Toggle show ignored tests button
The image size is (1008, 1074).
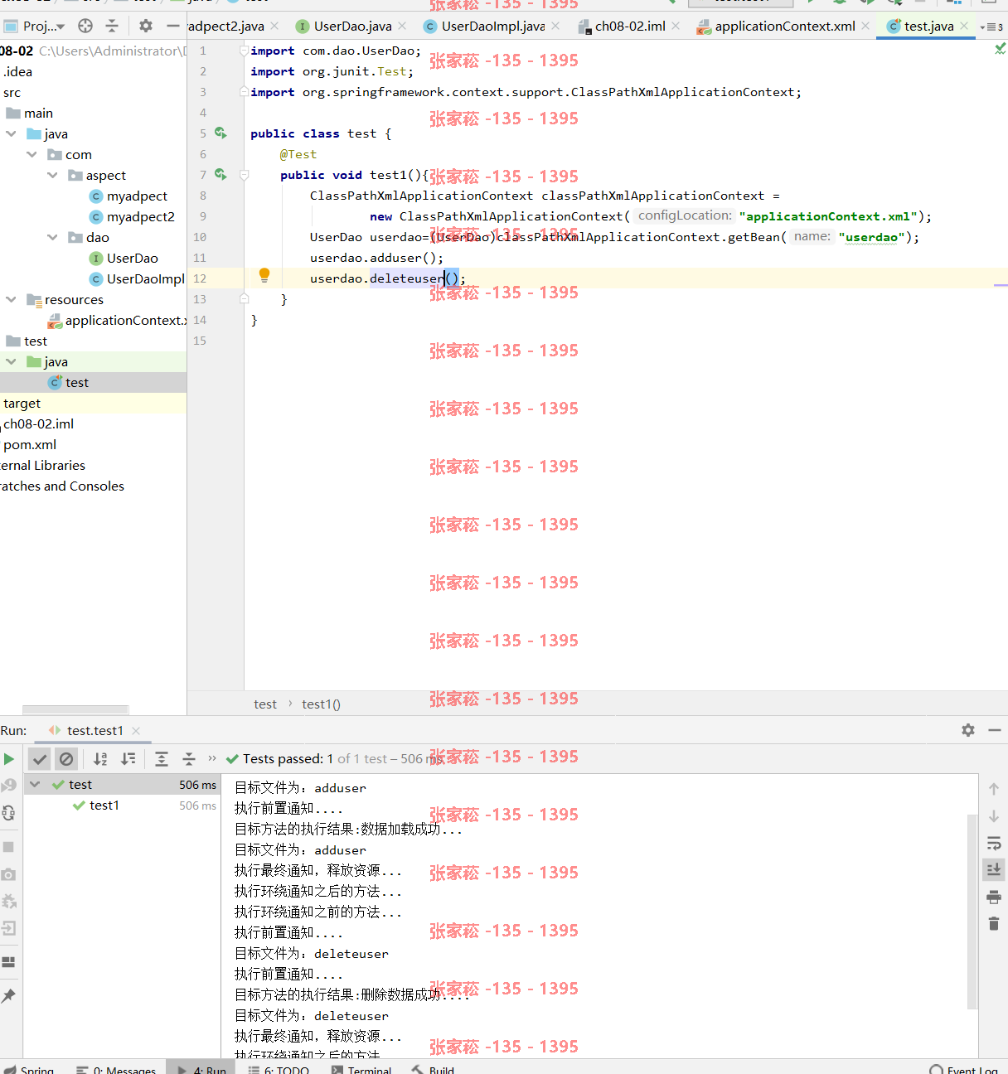[66, 758]
